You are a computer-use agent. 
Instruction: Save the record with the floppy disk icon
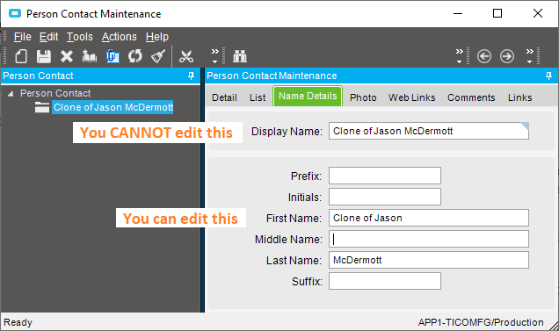point(44,56)
